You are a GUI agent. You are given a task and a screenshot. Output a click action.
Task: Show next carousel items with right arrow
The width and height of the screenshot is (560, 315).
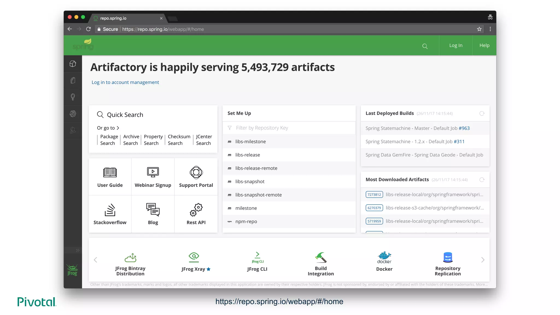point(483,260)
